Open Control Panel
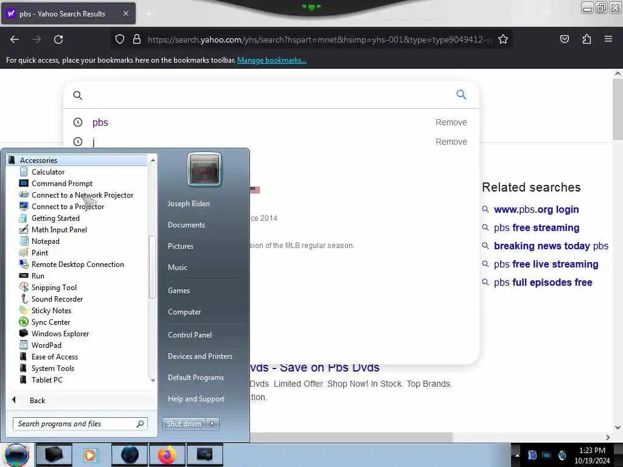This screenshot has height=467, width=623. click(190, 335)
